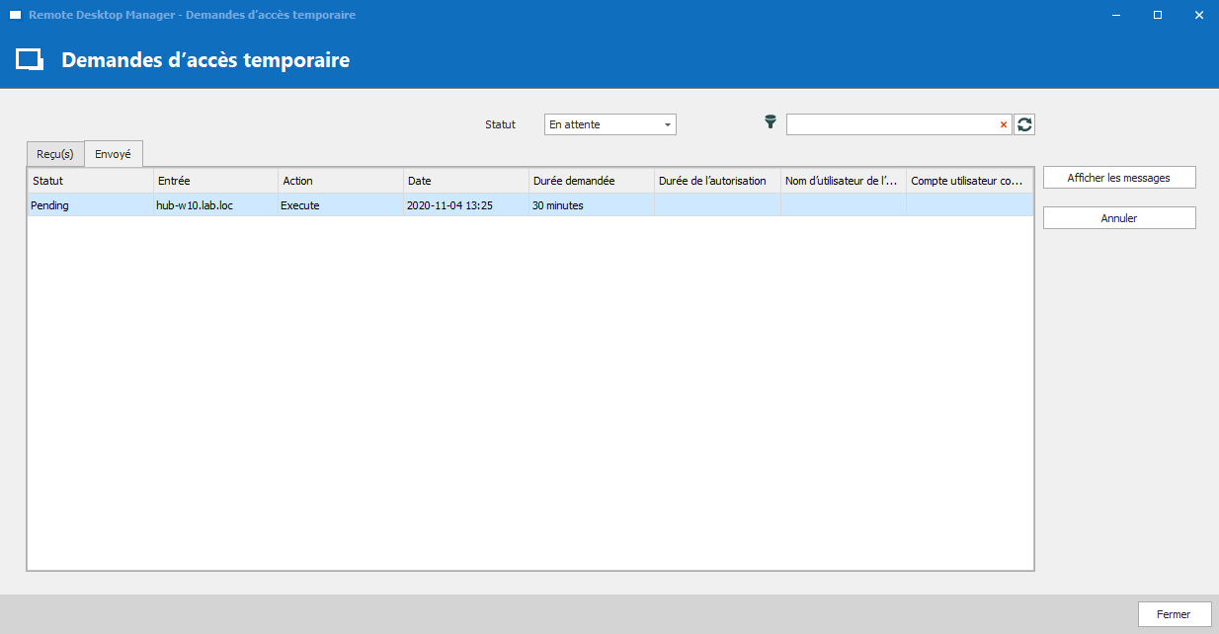Click the refresh icon beside the filter field

1024,124
